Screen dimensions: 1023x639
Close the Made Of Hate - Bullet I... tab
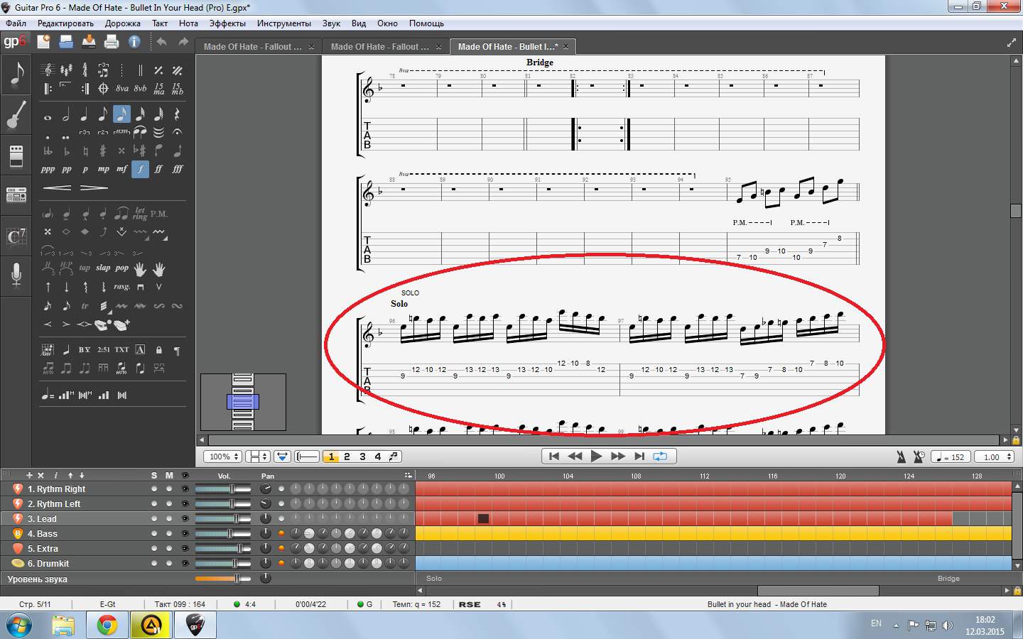click(x=565, y=47)
